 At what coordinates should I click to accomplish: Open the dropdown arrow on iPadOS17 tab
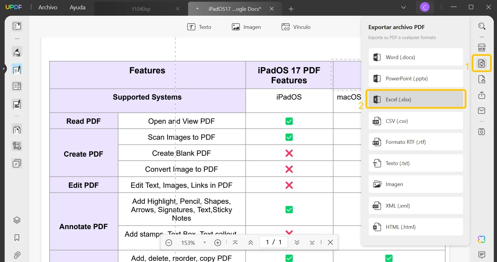tap(197, 9)
